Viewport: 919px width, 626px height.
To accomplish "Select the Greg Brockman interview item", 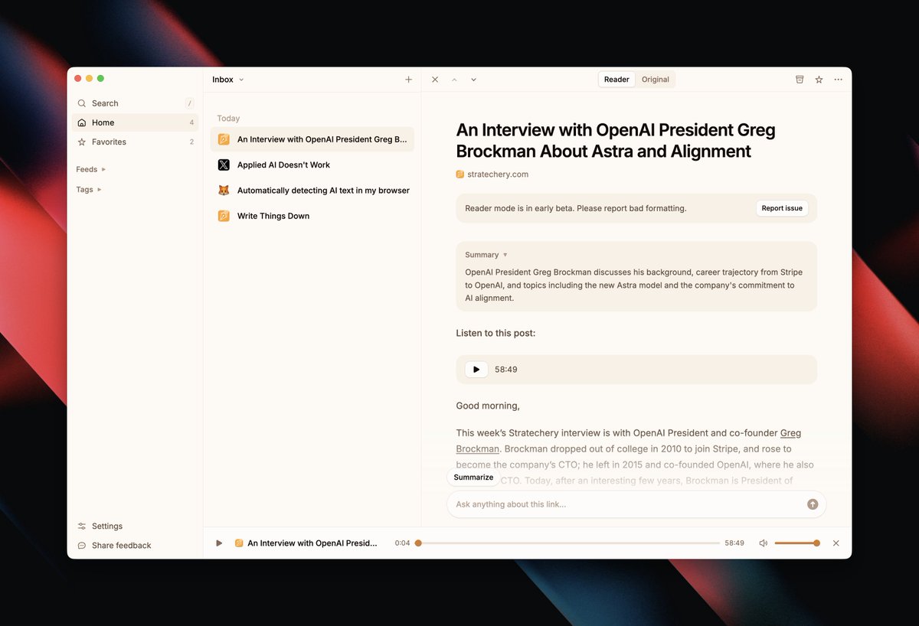I will [312, 139].
